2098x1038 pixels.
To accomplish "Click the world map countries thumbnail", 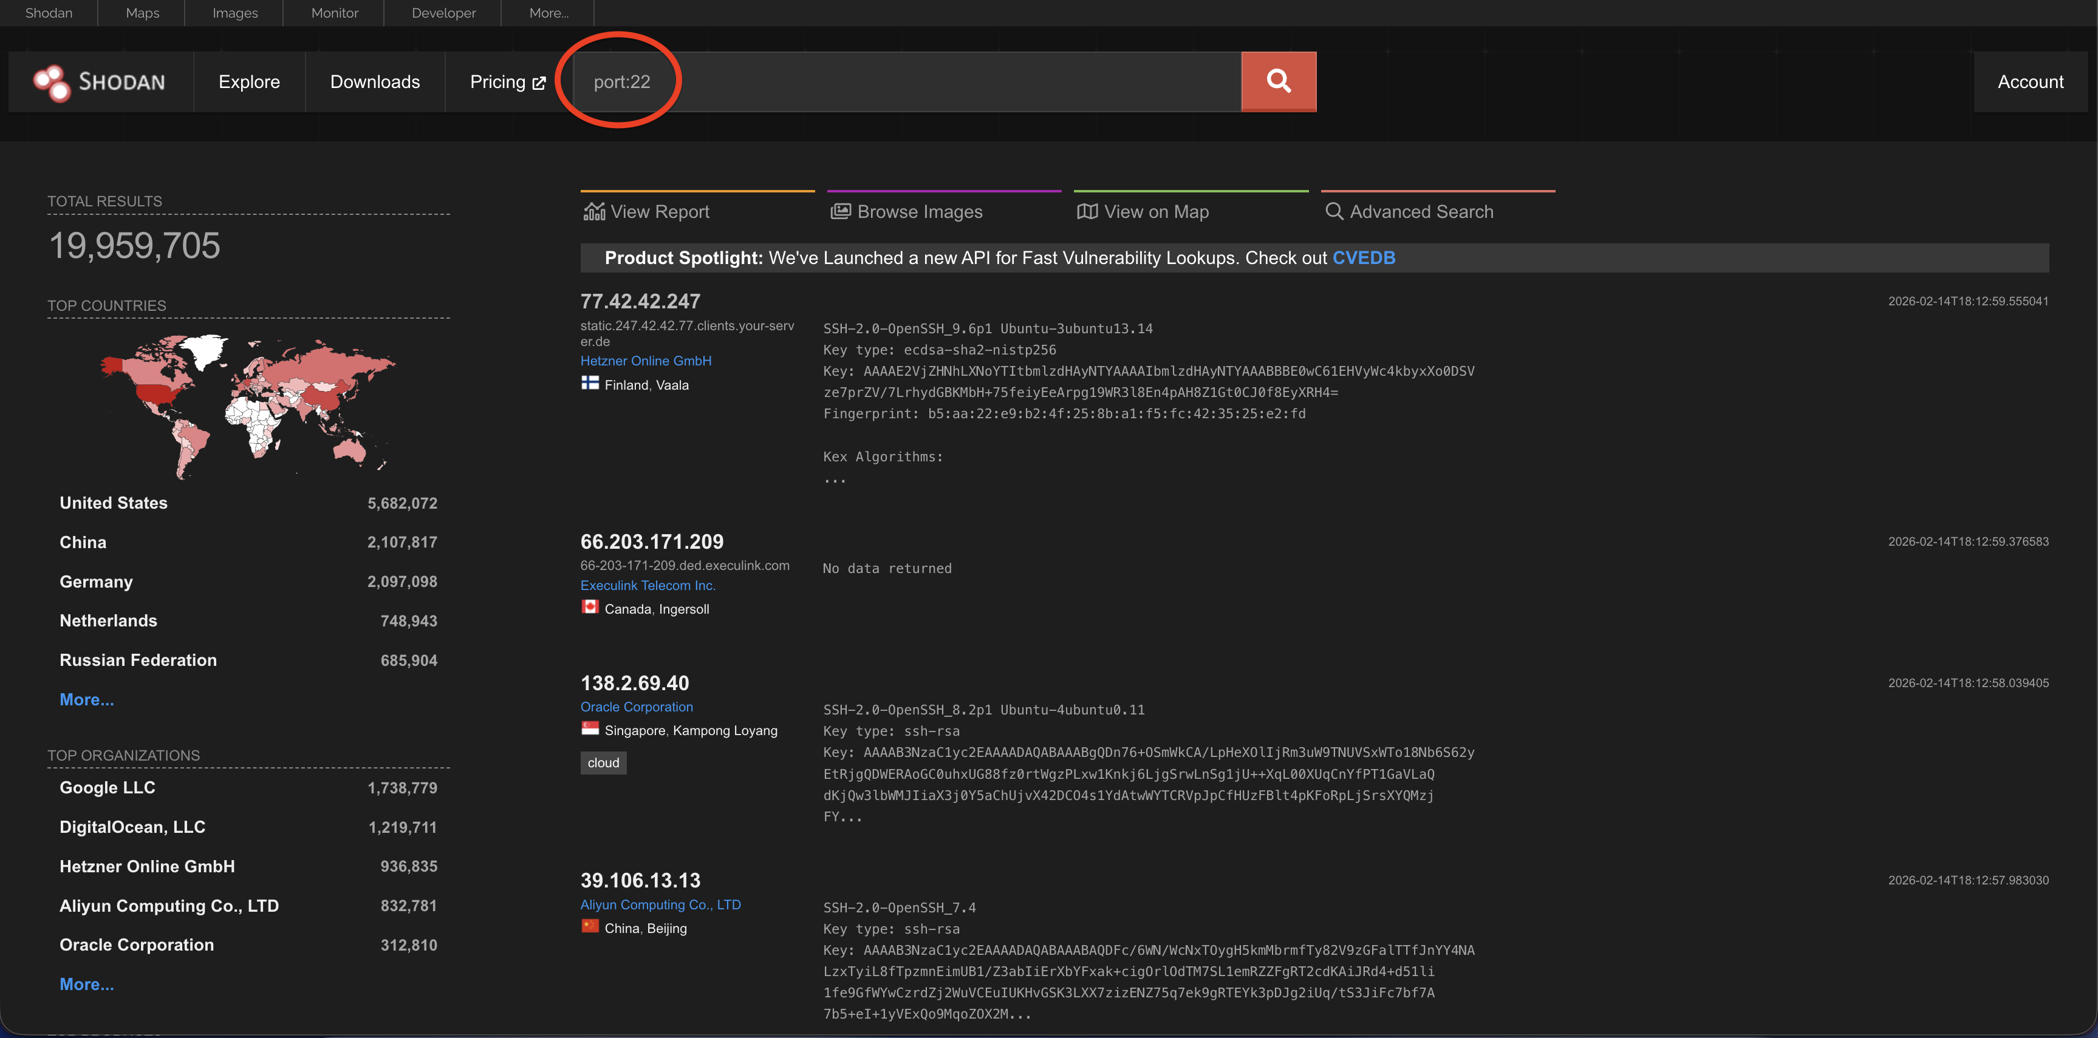I will (248, 405).
